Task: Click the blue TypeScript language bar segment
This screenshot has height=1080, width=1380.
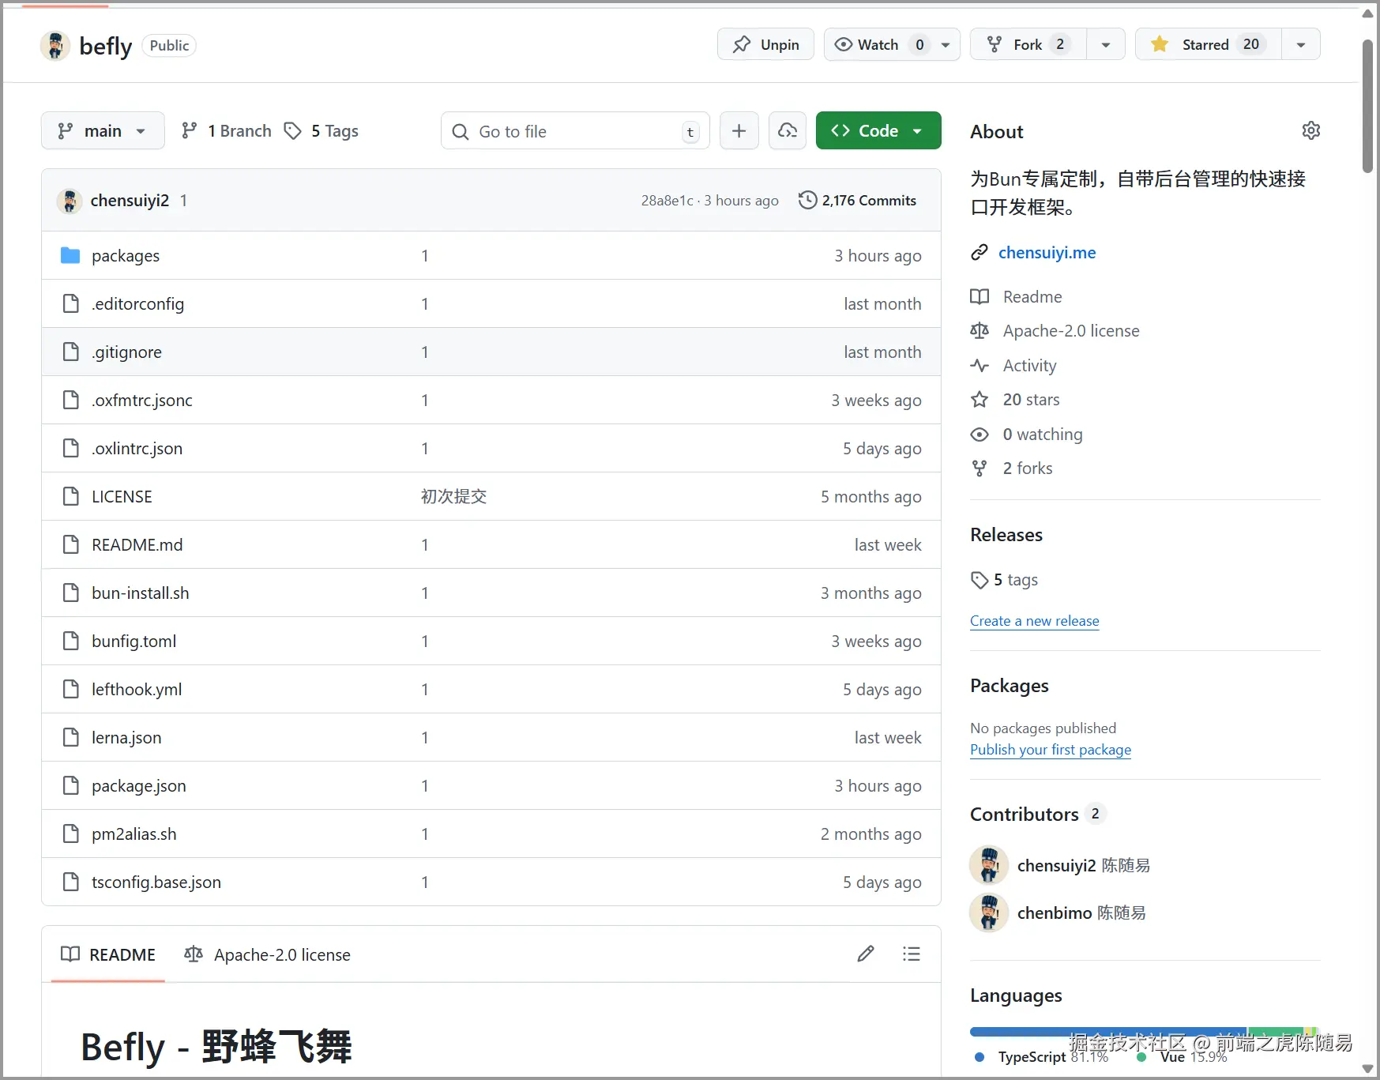Action: click(x=1108, y=1031)
